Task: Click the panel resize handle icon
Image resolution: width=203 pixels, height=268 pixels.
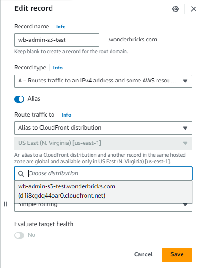Action: (x=6, y=204)
